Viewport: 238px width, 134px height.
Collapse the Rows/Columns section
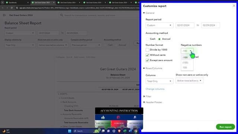(144, 68)
